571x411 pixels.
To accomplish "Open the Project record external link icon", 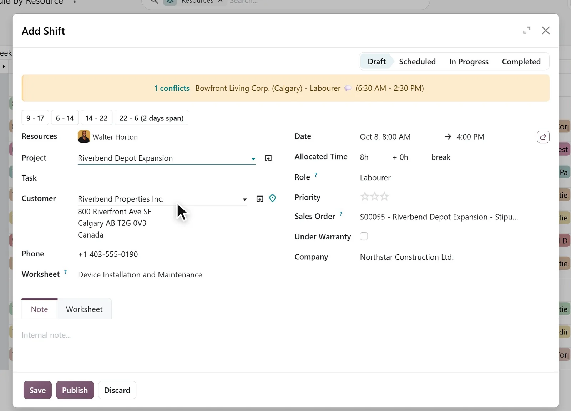I will click(x=268, y=158).
